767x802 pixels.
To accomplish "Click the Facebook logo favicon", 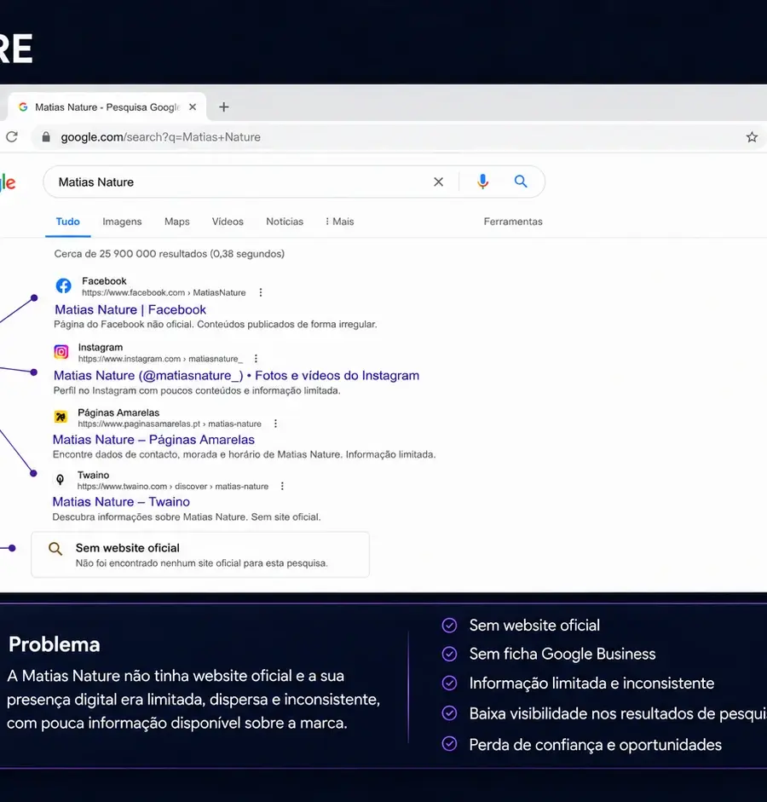I will [63, 286].
